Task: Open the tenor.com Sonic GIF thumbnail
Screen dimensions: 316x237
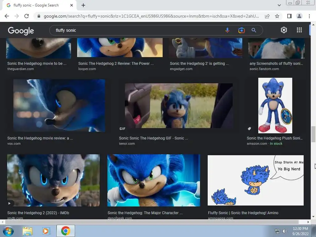Action: coord(179,106)
